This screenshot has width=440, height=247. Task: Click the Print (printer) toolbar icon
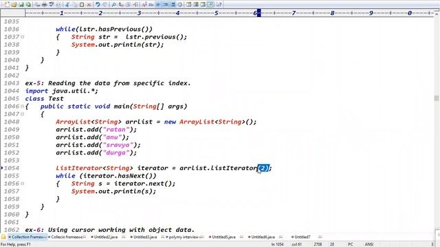coord(44,5)
